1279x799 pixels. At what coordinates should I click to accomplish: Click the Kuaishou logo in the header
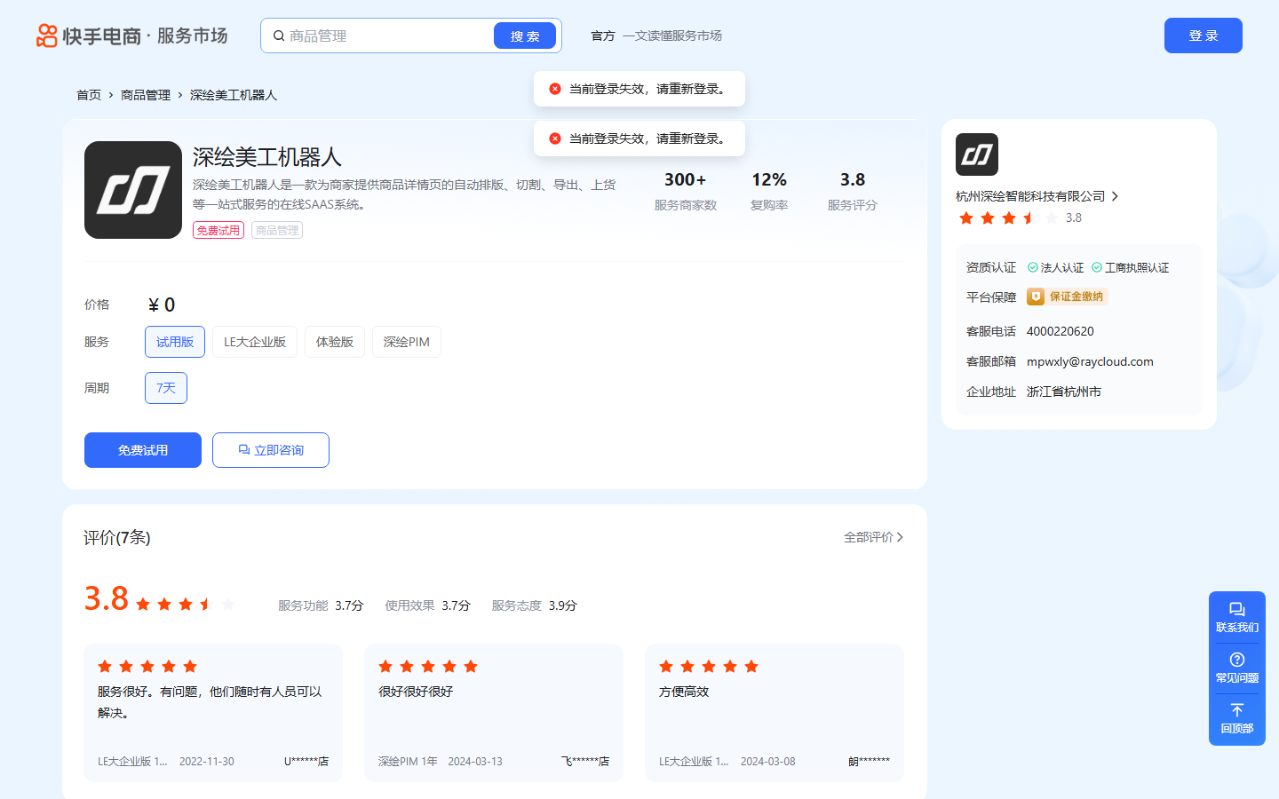tap(131, 36)
